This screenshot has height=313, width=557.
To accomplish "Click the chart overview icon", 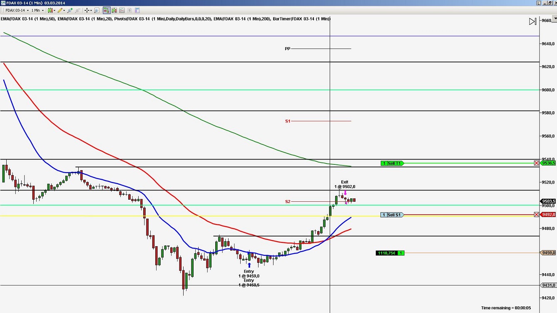I will (121, 10).
